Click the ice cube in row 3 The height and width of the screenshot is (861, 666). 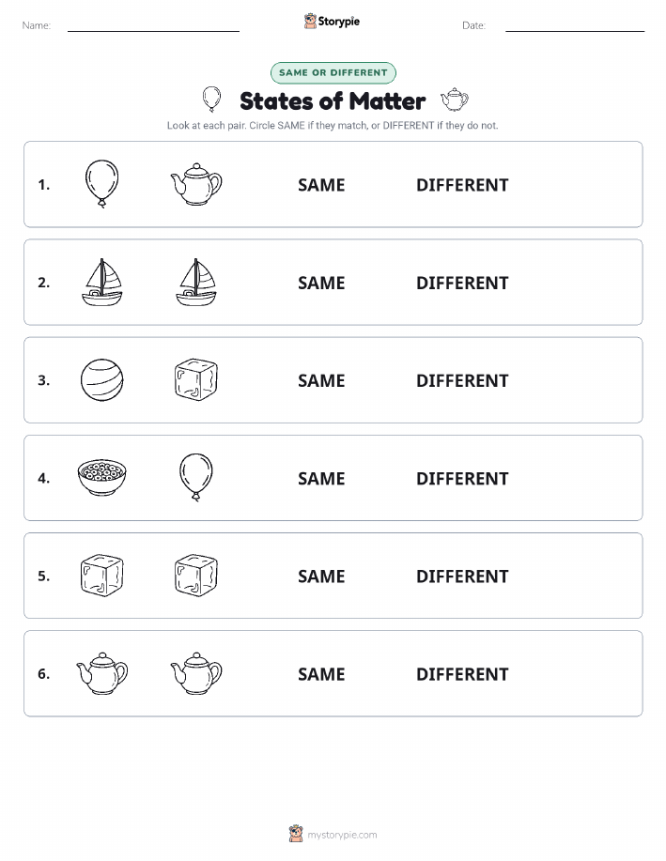[x=196, y=379]
